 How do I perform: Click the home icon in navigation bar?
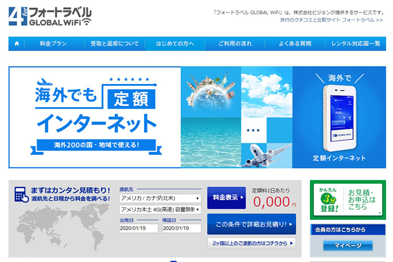17,44
